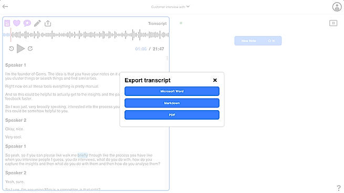Screen dimensions: 344x193
Task: Go back with the left arrow
Action: pos(5,7)
